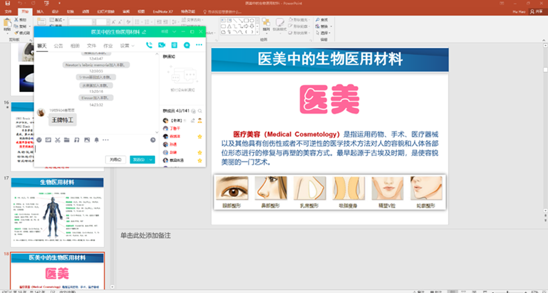This screenshot has width=548, height=293.
Task: Switch to the 公告 tab in chat
Action: pos(58,46)
